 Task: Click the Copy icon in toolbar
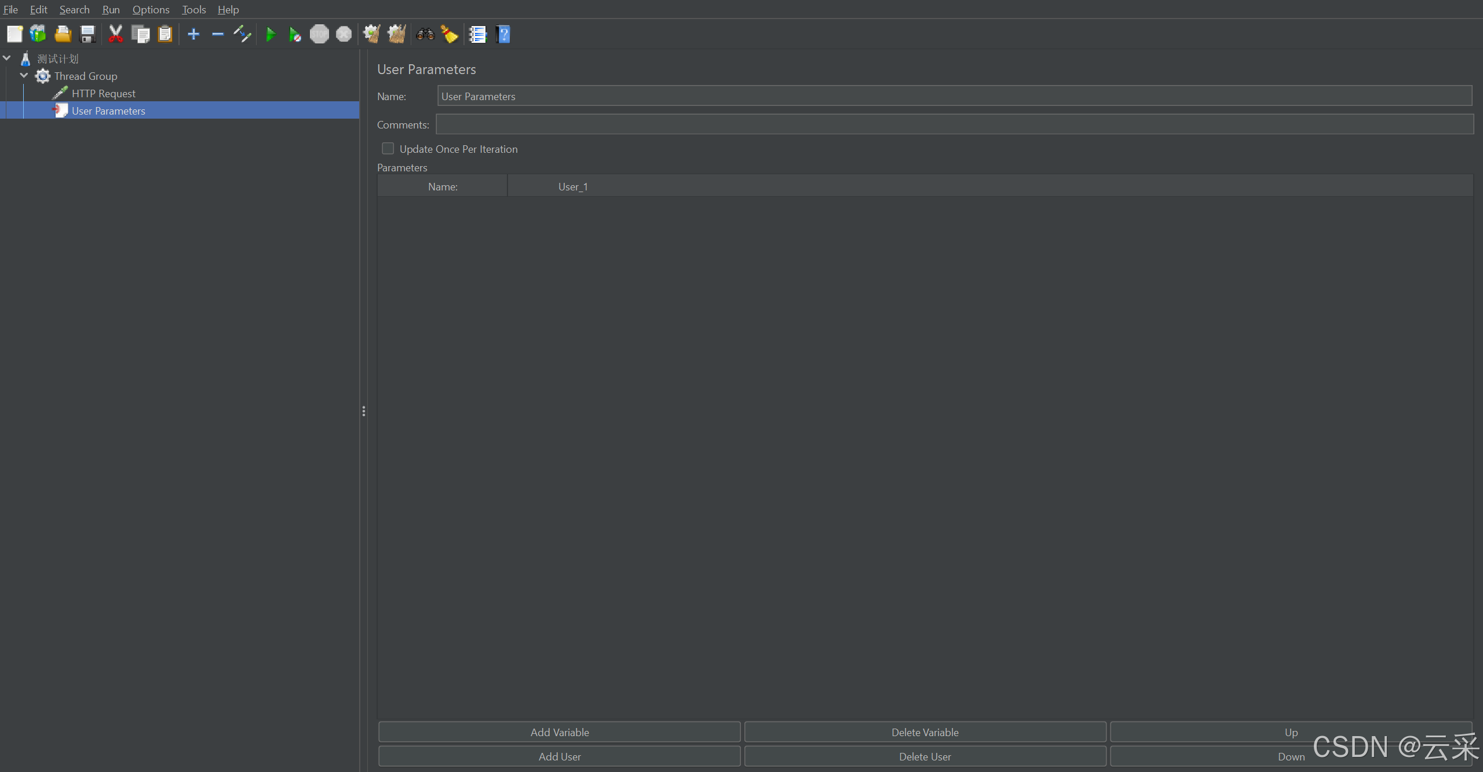[140, 34]
